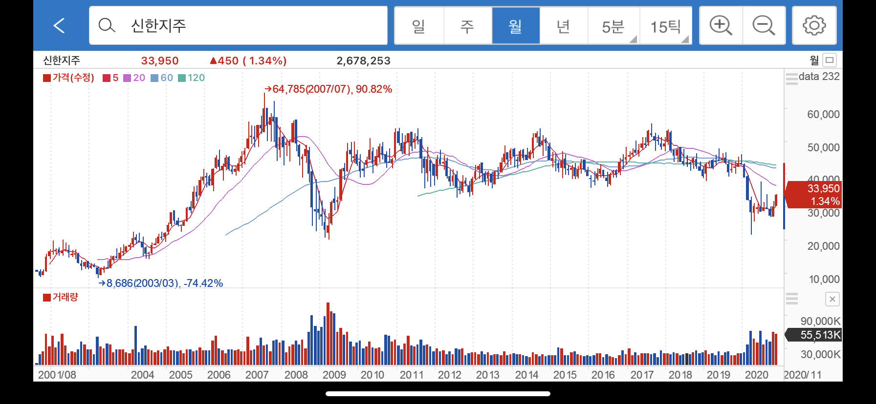876x404 pixels.
Task: Open the volume panel hamburger menu
Action: coord(792,299)
